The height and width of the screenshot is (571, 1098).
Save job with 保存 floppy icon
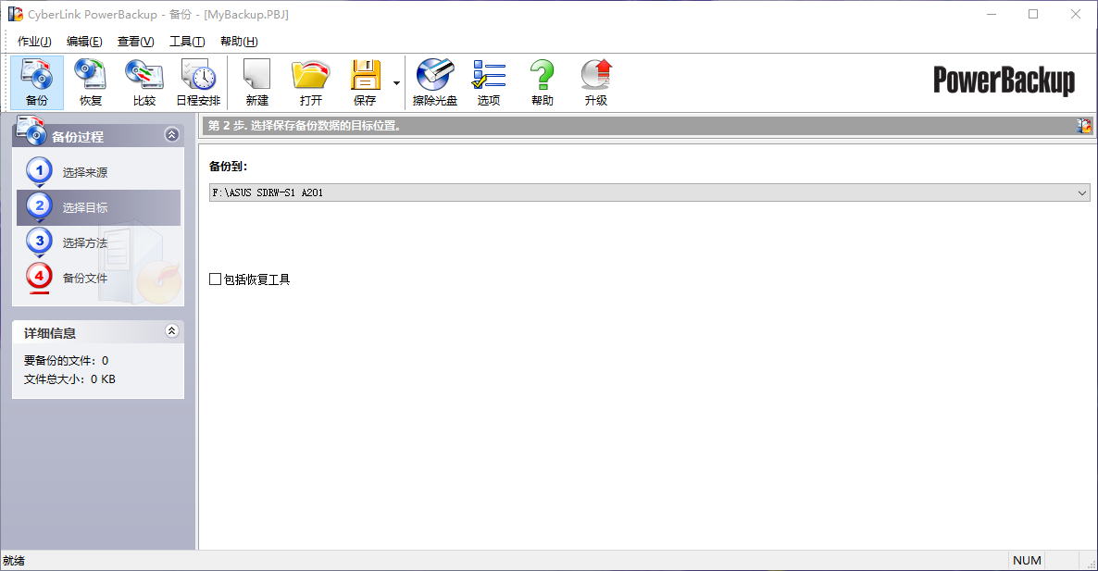(x=365, y=82)
